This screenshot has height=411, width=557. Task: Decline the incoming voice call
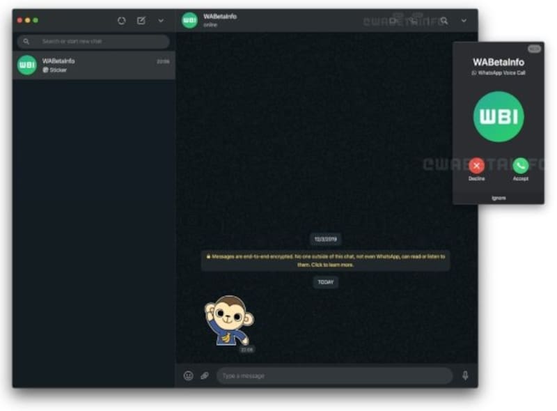point(477,166)
